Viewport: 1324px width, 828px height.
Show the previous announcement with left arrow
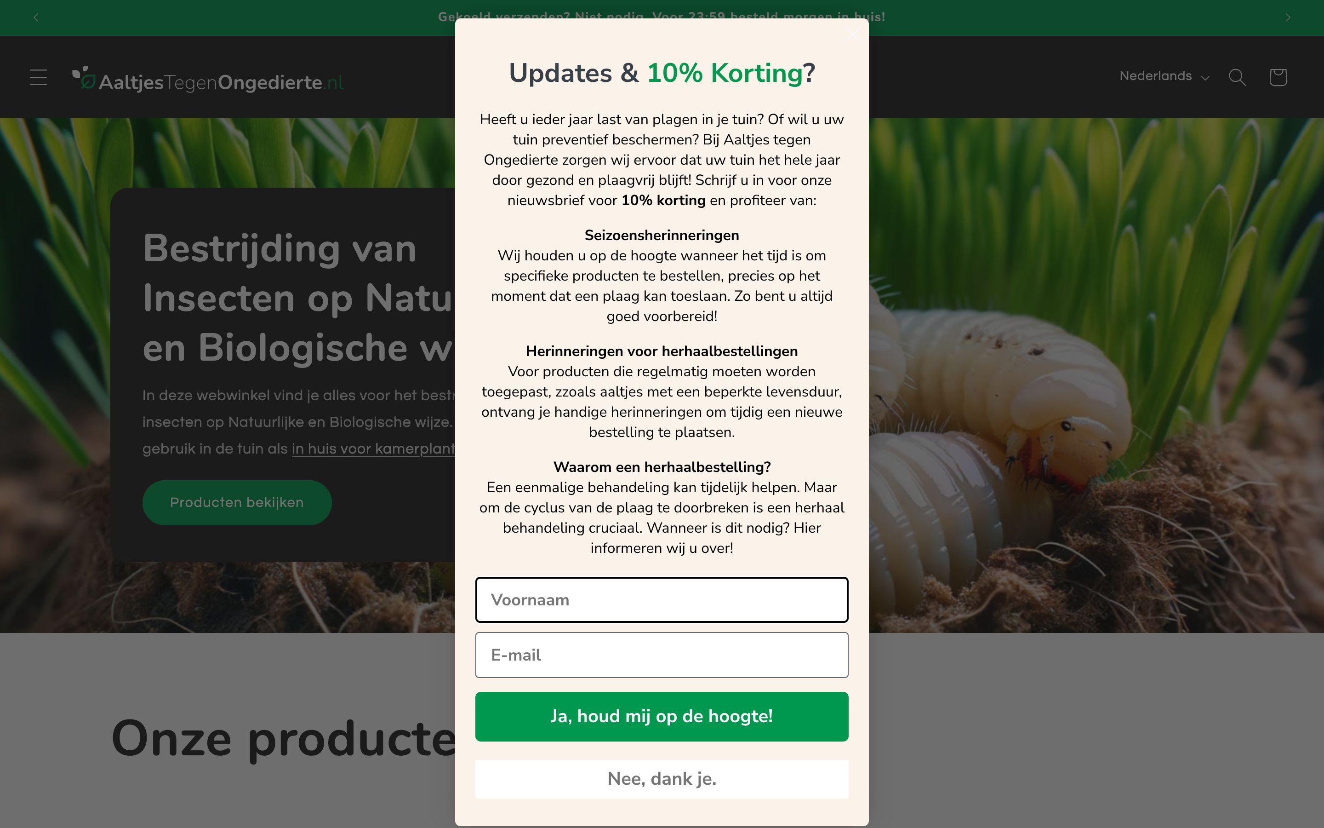(x=36, y=17)
